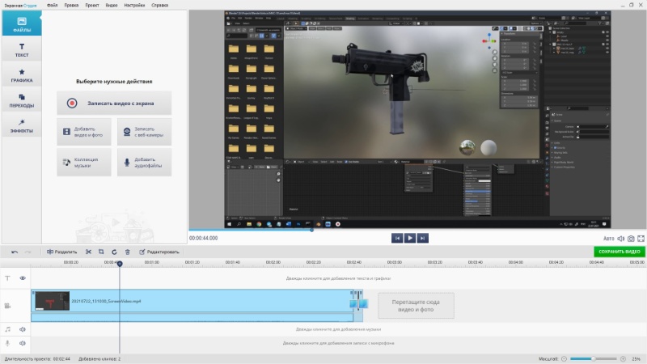Open the Настройки menu
The height and width of the screenshot is (364, 647).
pyautogui.click(x=134, y=6)
